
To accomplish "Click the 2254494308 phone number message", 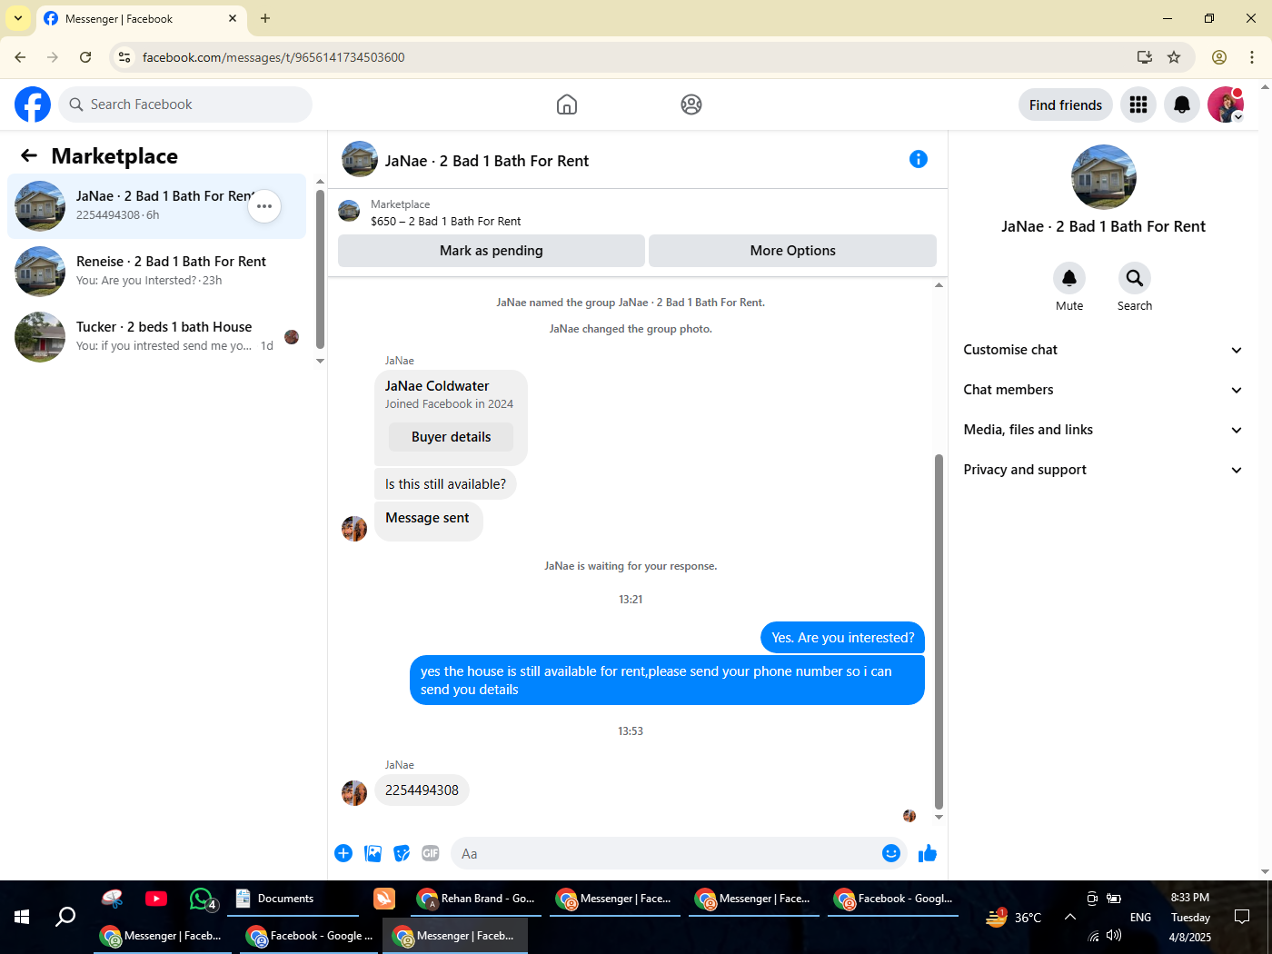I will [422, 790].
